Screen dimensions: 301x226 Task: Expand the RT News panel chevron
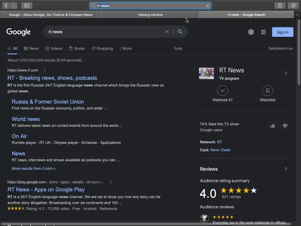coord(286,73)
